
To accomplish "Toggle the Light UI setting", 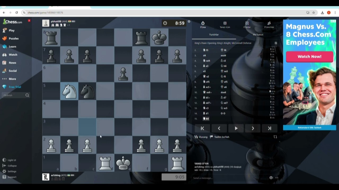I will (9, 160).
